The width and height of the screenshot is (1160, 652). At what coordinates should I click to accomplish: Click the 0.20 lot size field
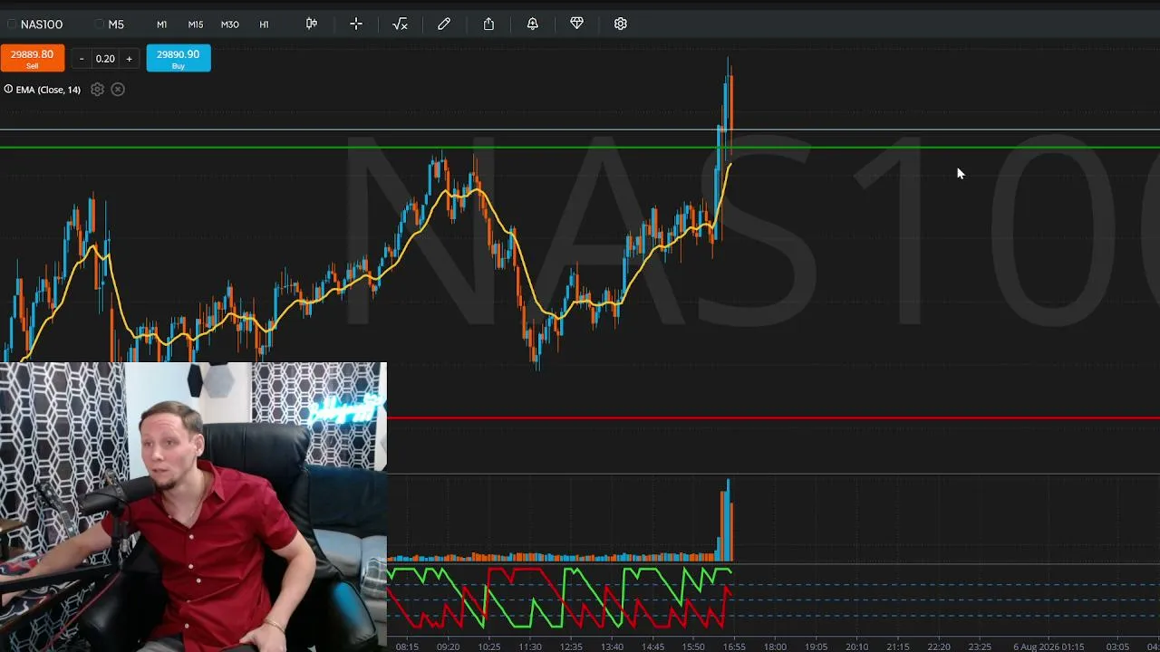pyautogui.click(x=105, y=59)
